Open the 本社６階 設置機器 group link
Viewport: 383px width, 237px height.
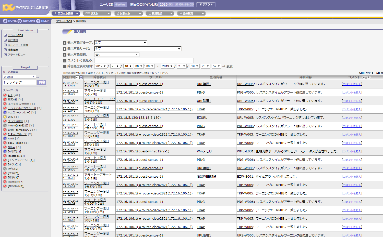19,104
